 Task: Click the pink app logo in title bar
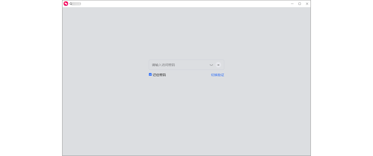point(66,4)
